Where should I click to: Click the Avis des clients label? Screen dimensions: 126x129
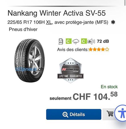[x=73, y=50]
